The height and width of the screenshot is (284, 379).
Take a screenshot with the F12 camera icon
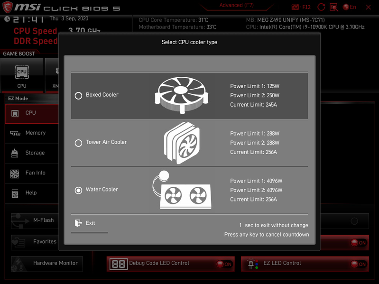click(295, 7)
